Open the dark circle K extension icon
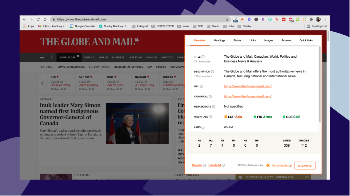This screenshot has height=196, width=350. (256, 19)
